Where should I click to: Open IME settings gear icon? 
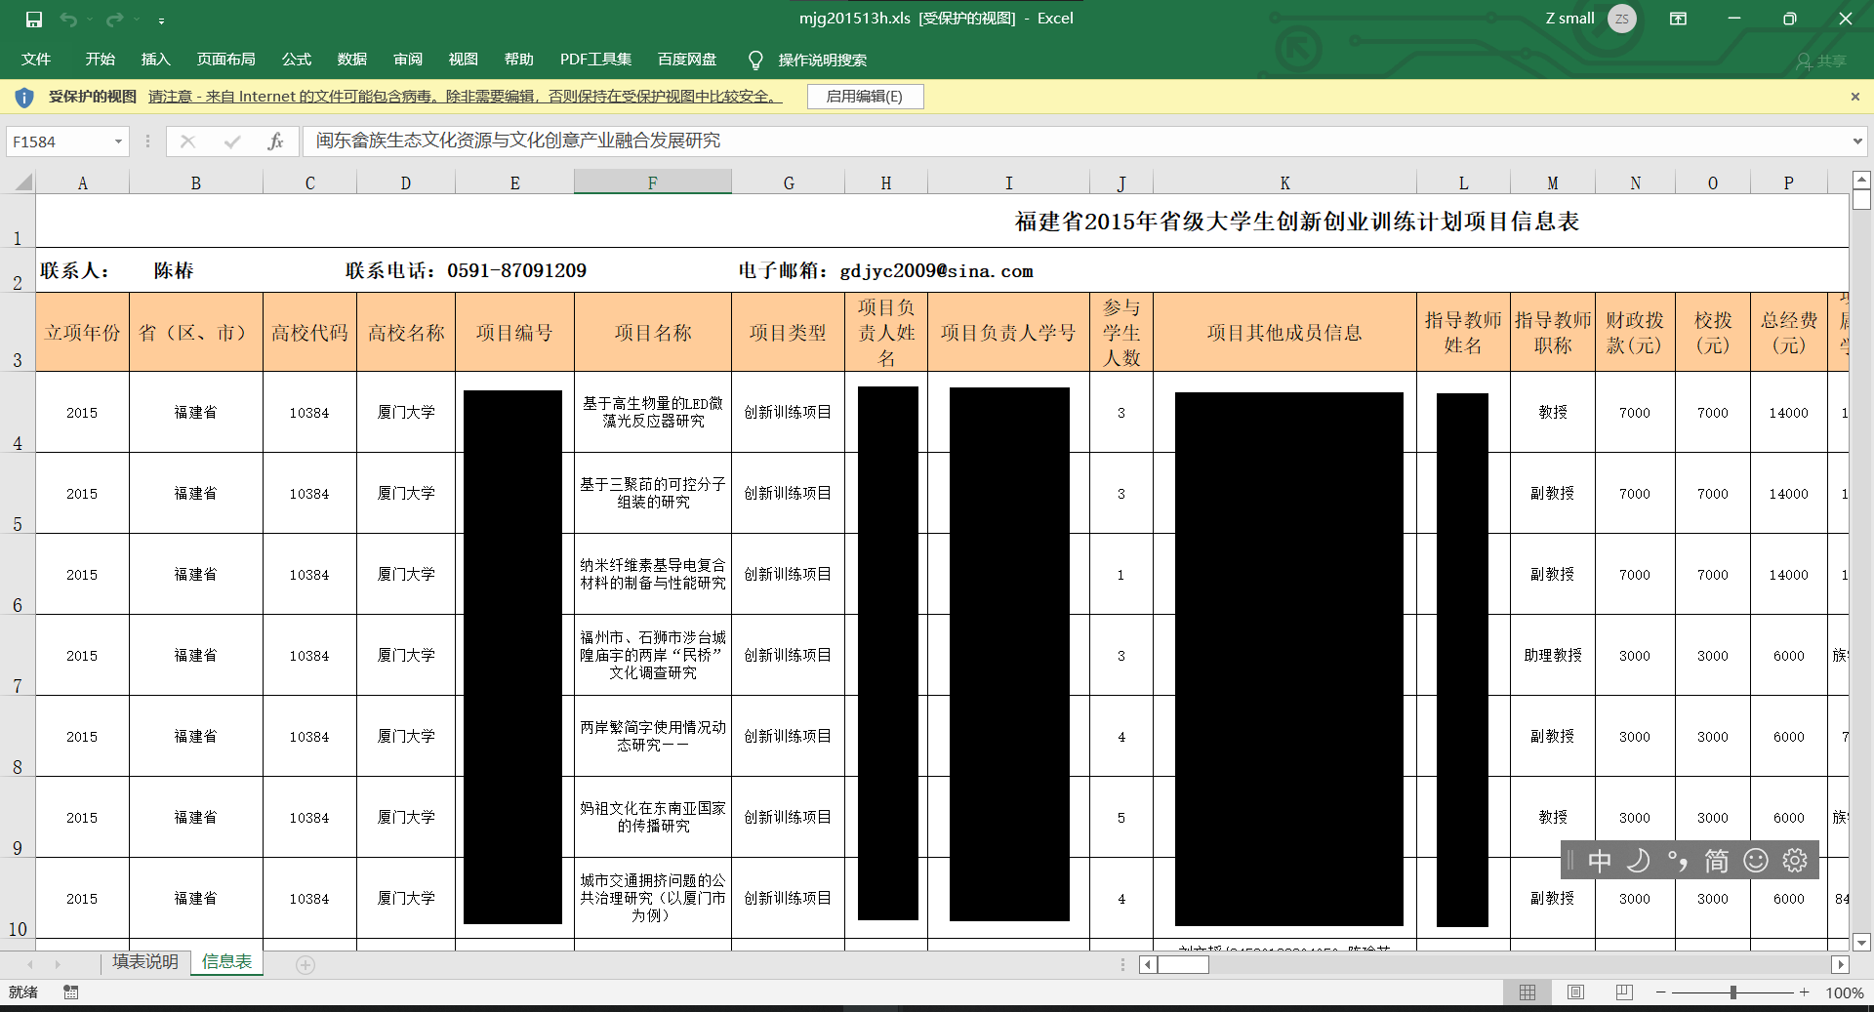click(x=1795, y=861)
